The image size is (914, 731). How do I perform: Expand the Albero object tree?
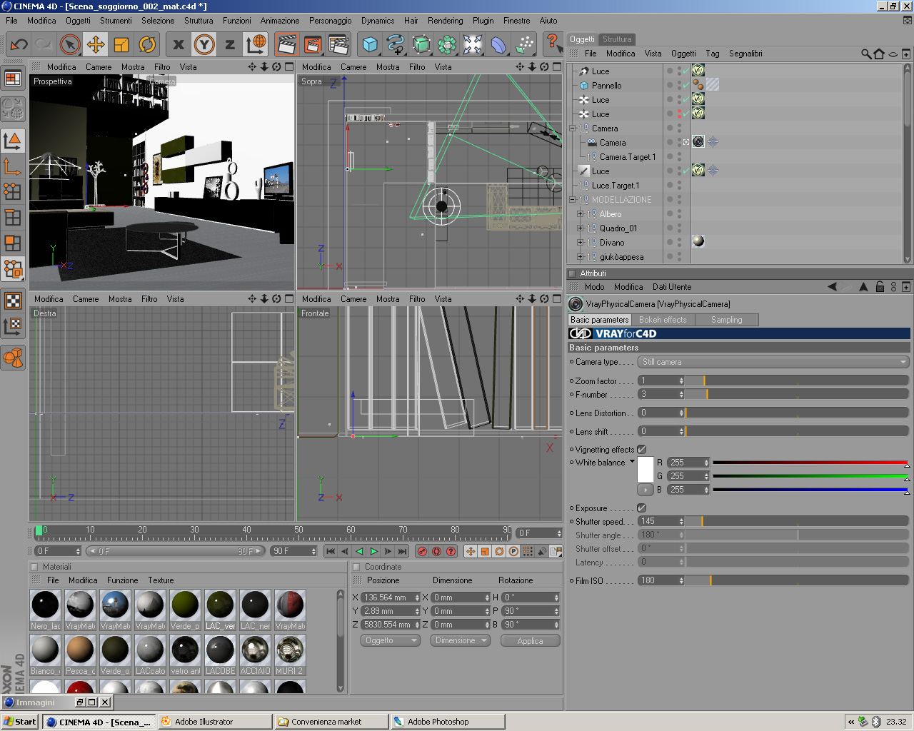coord(581,214)
